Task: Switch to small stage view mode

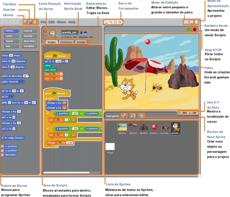Action: coord(186,22)
